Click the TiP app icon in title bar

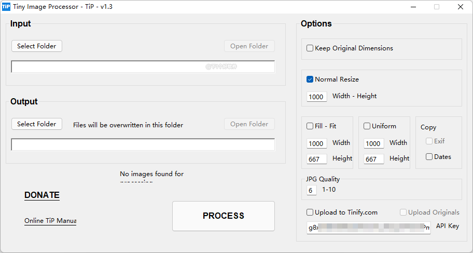coord(6,7)
